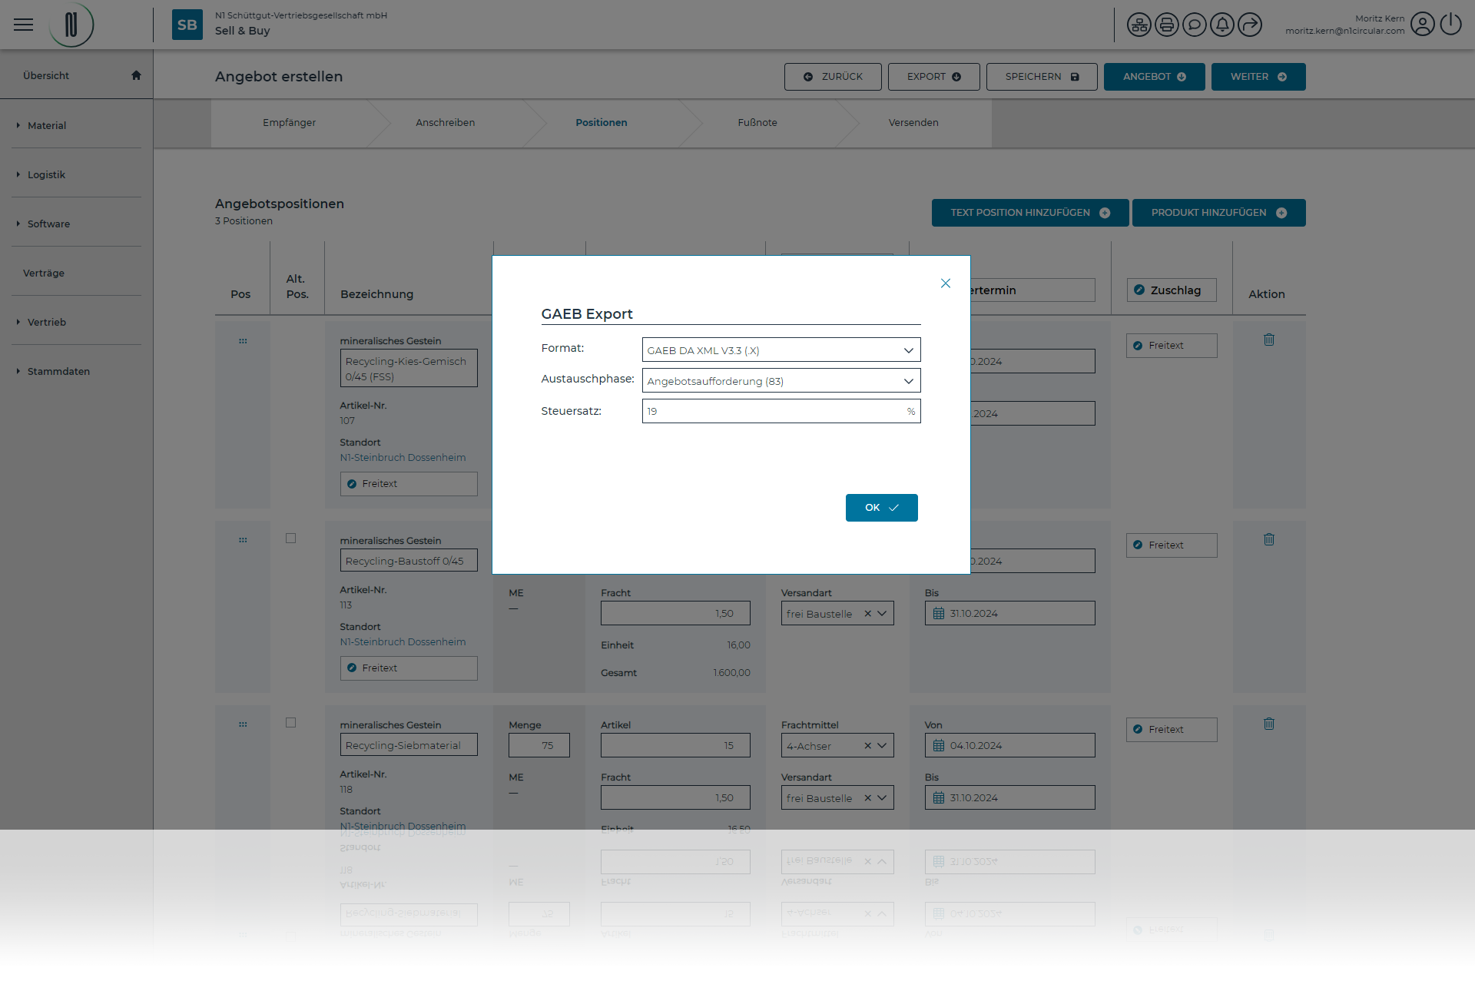
Task: Close the GAEB Export dialog
Action: coord(945,283)
